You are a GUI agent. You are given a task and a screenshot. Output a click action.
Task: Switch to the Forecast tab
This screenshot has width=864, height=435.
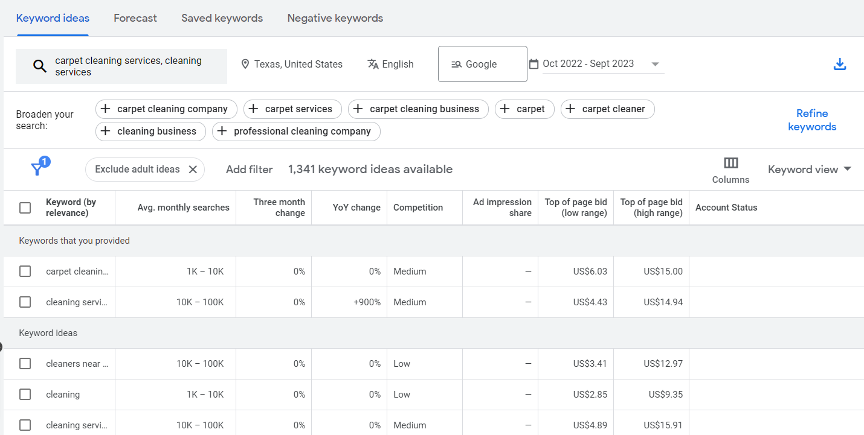point(135,18)
